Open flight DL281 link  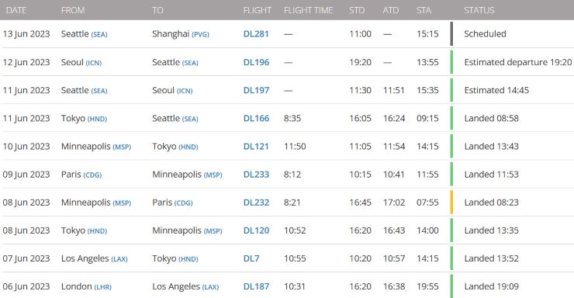(x=256, y=34)
